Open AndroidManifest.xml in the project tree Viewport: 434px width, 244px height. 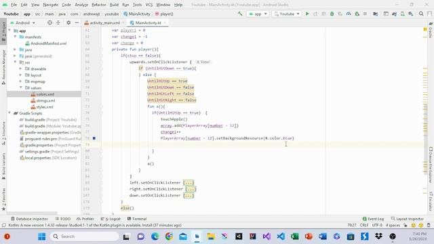(46, 43)
